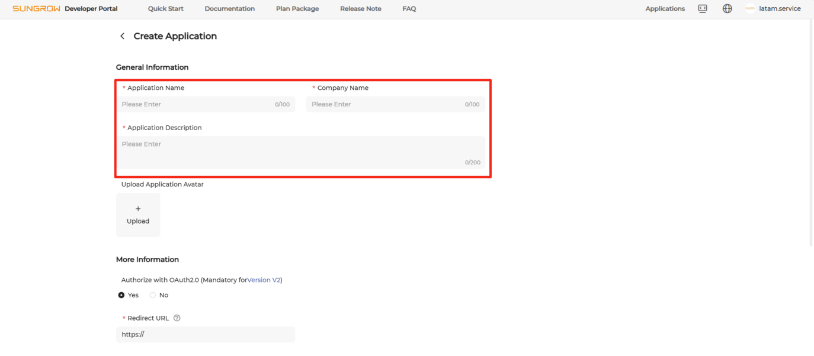Open the Quick Start menu item

click(166, 9)
